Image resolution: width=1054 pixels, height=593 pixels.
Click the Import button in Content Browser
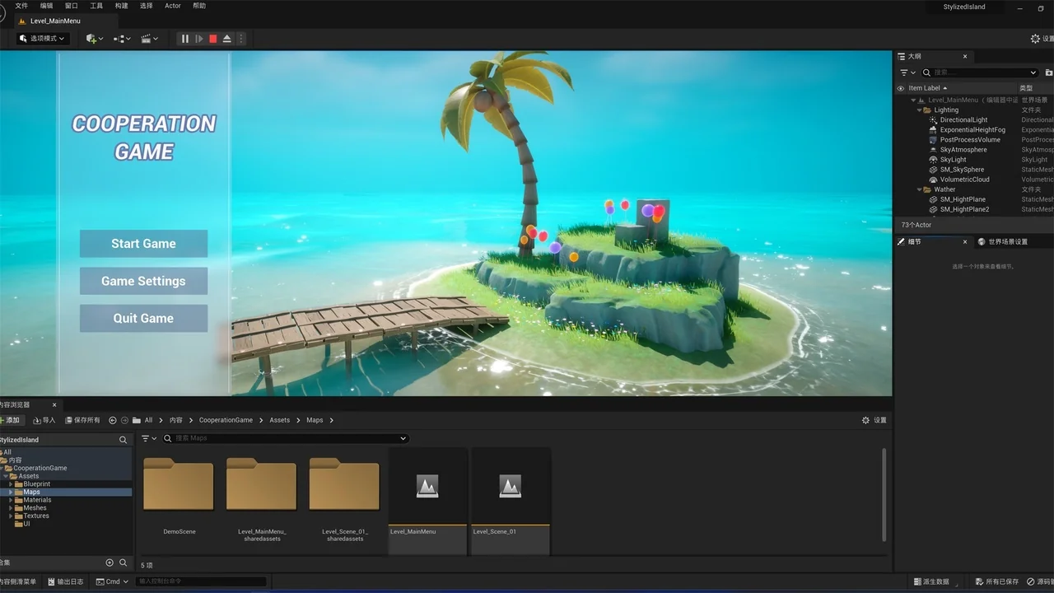(44, 420)
